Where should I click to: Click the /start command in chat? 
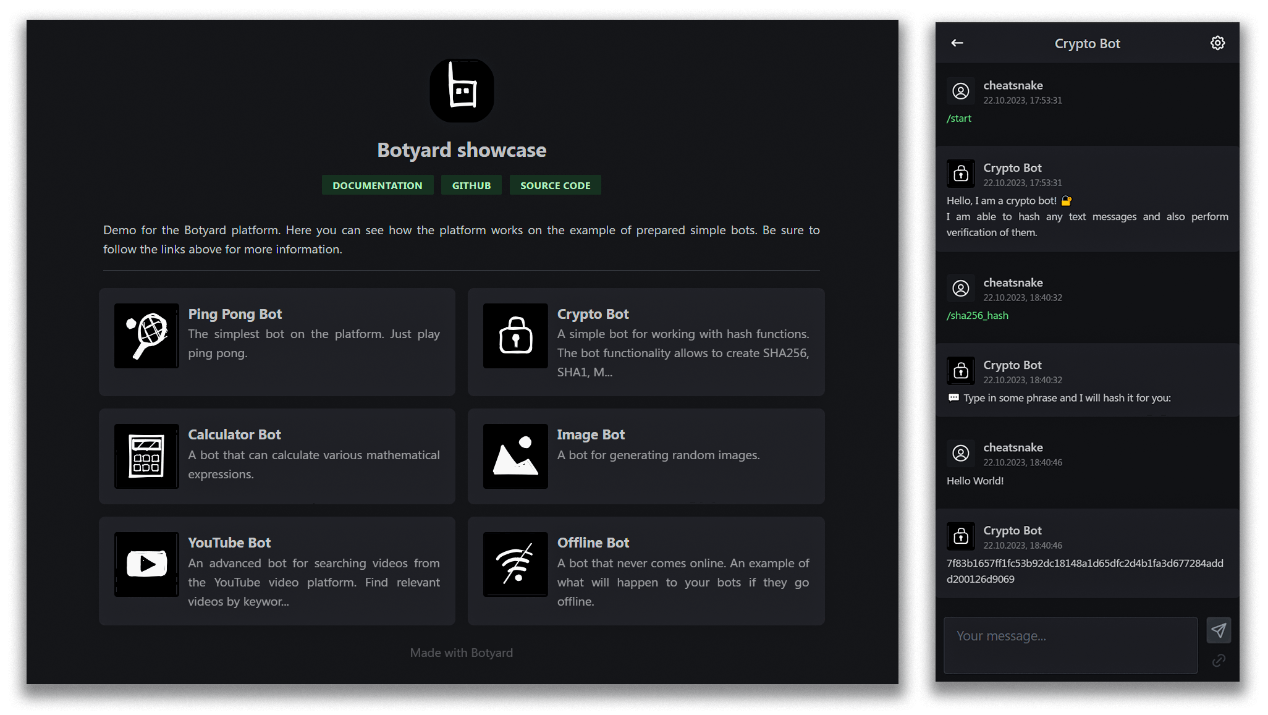tap(958, 118)
